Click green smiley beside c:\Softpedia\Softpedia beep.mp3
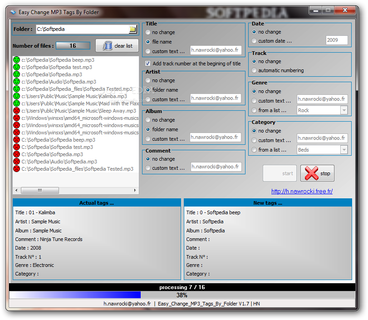 pos(16,60)
